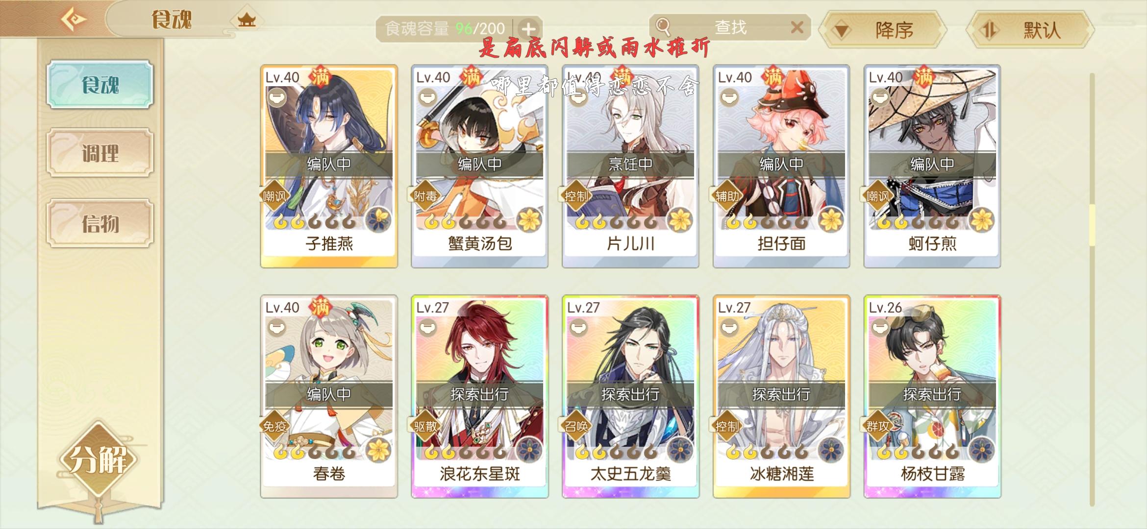Viewport: 1147px width, 529px height.
Task: Tap the back arrow icon
Action: [74, 20]
